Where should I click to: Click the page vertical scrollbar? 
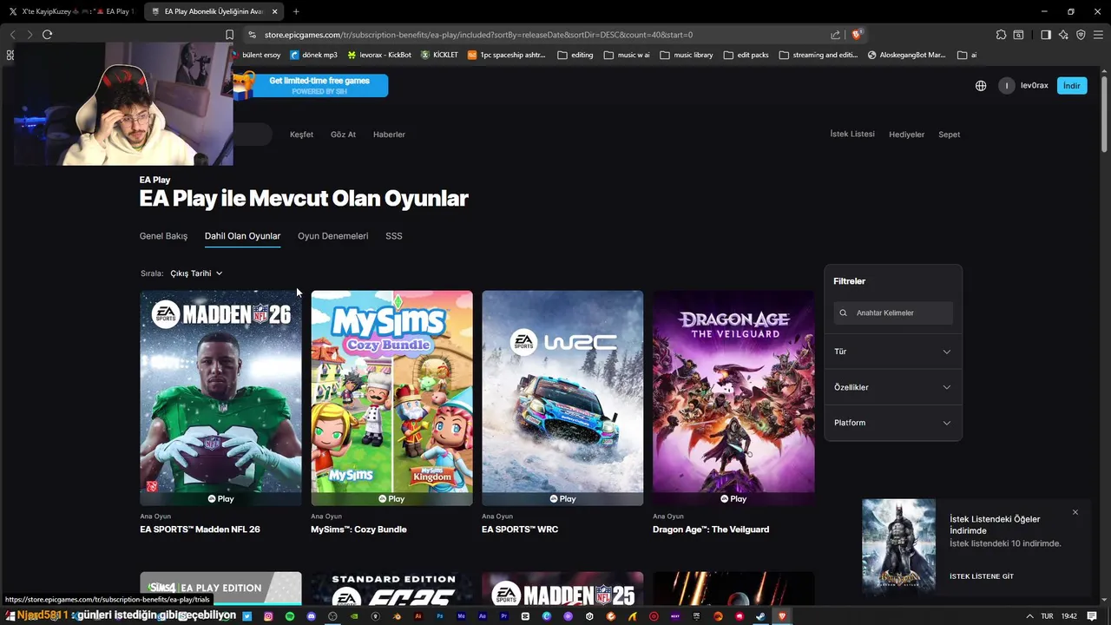click(1105, 113)
